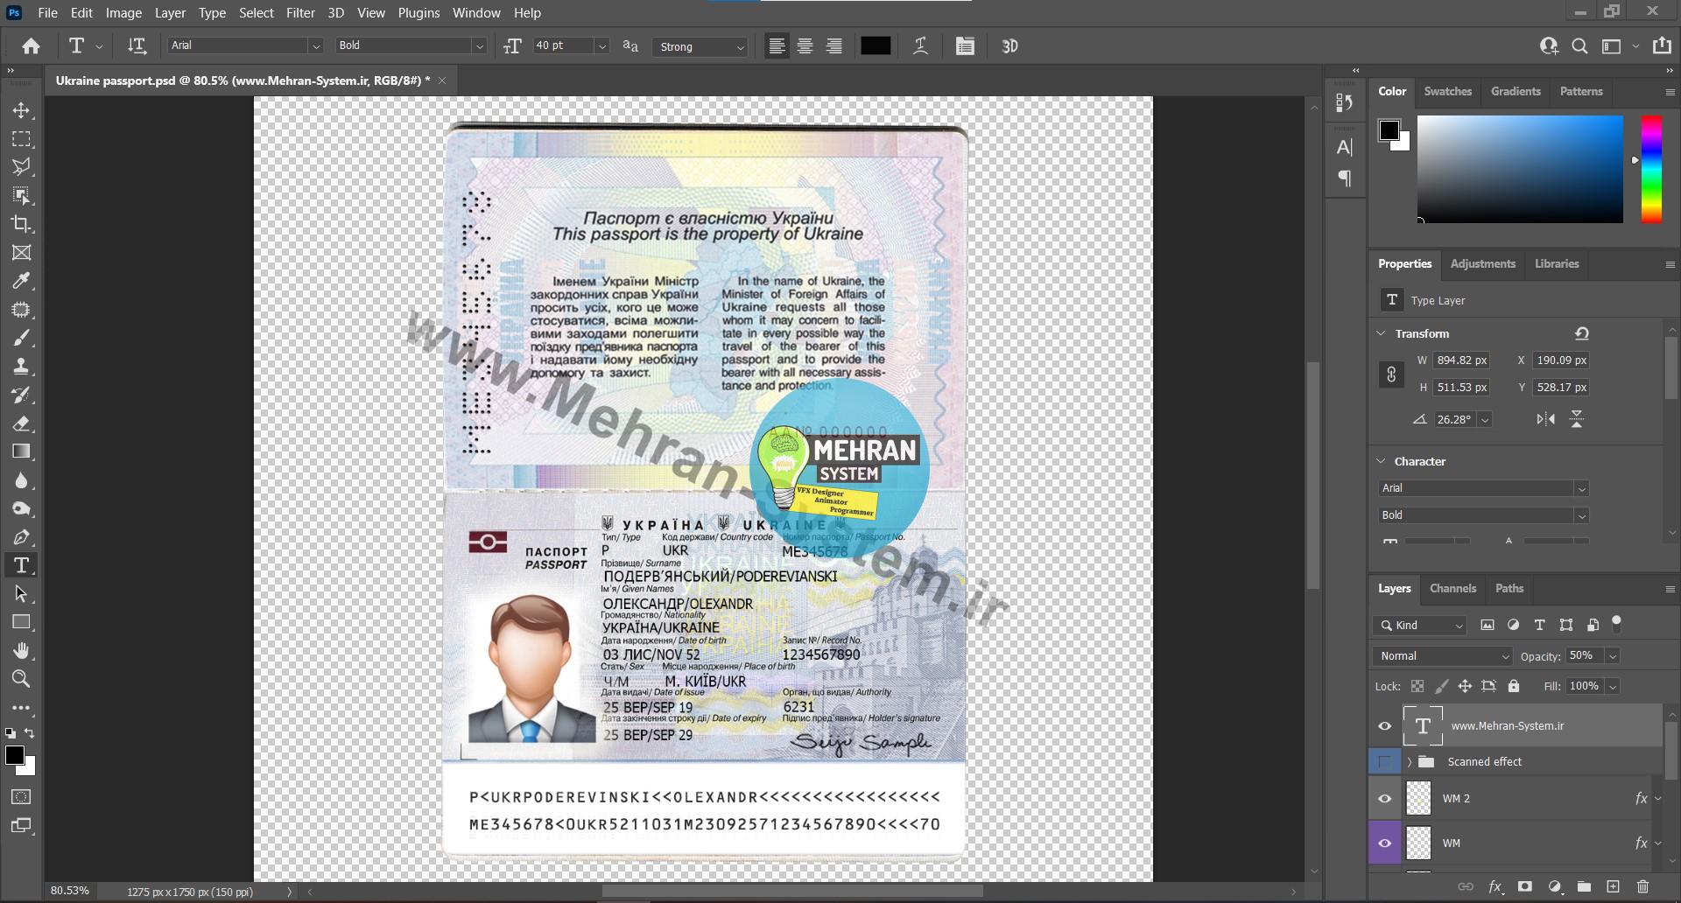Switch to the Swatches tab
The image size is (1681, 903).
pyautogui.click(x=1447, y=91)
